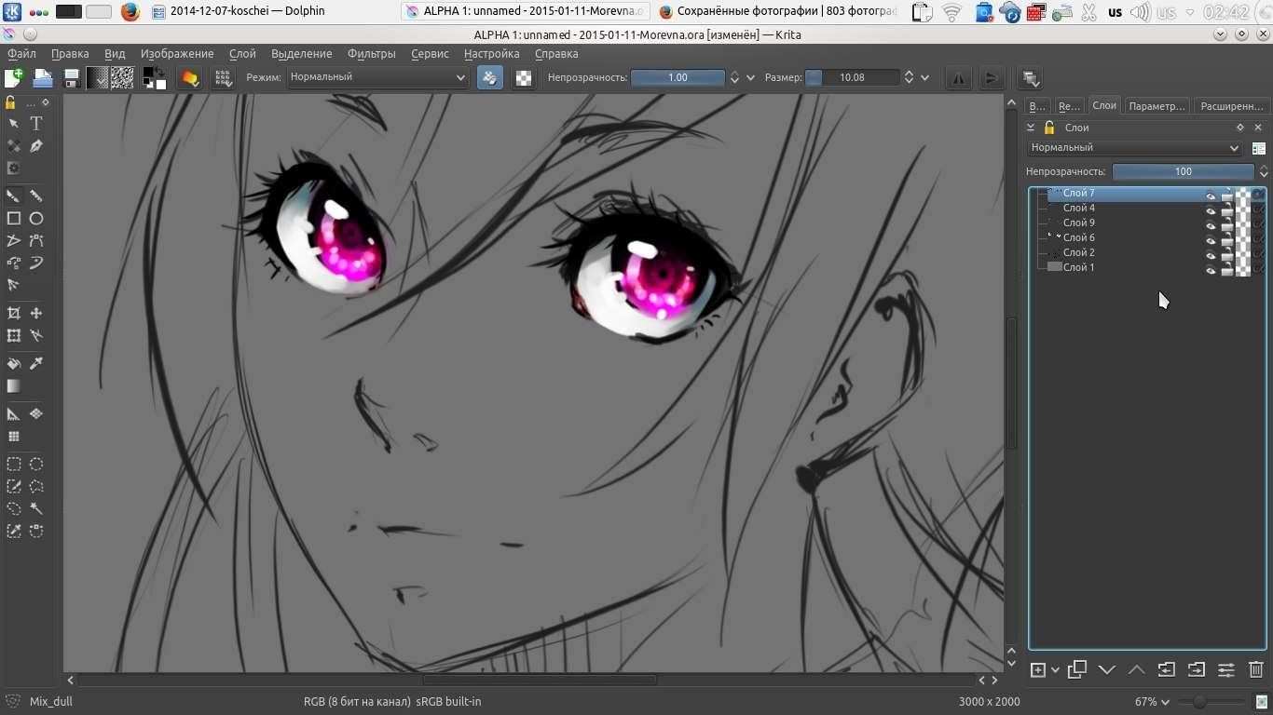This screenshot has width=1273, height=715.
Task: Enable vertical mirror mode
Action: (992, 78)
